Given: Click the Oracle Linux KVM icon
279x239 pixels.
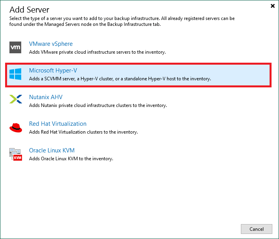Looking at the screenshot, I should tap(15, 154).
